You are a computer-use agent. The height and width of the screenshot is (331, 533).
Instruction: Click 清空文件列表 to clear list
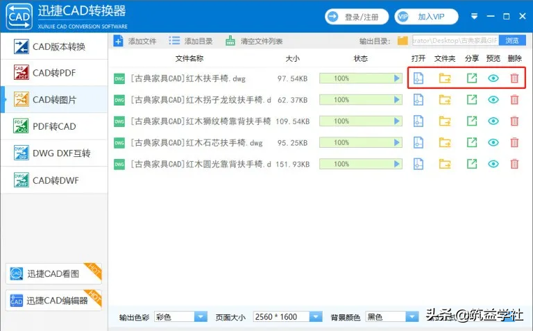[x=254, y=41]
